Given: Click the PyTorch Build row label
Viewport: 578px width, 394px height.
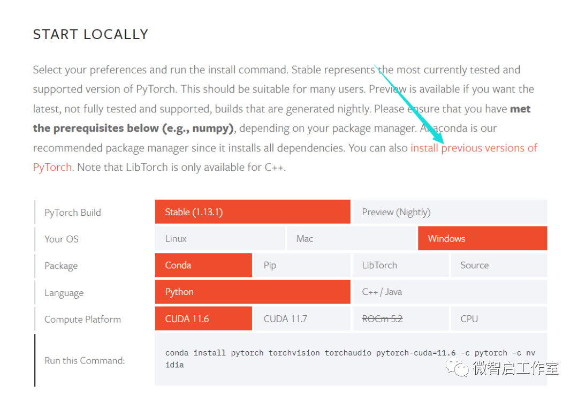Looking at the screenshot, I should click(73, 213).
